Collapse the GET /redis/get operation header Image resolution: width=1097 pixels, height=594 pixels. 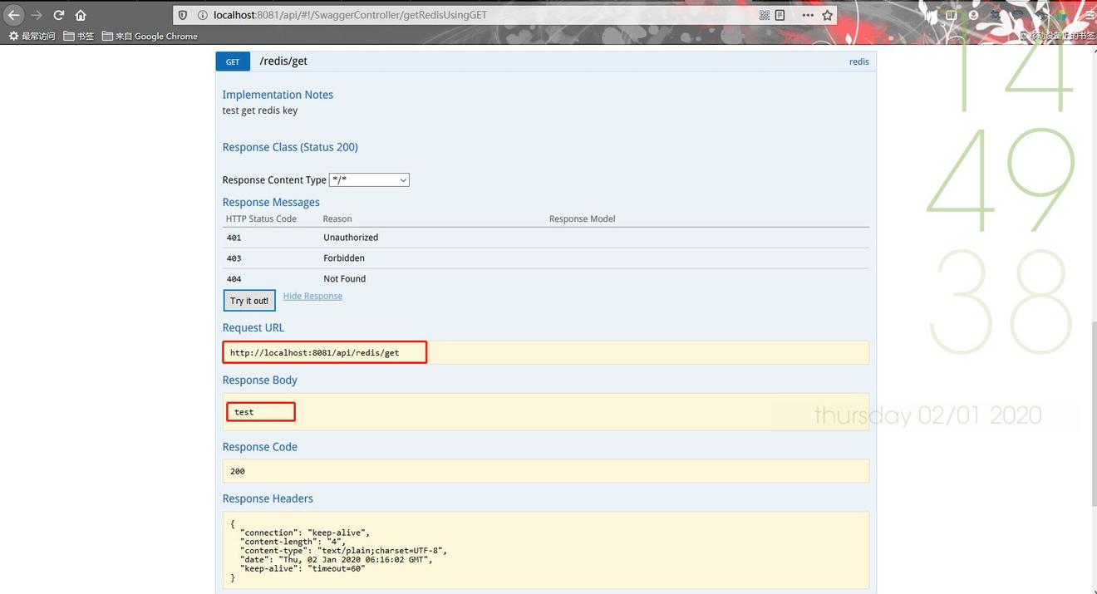(x=283, y=61)
